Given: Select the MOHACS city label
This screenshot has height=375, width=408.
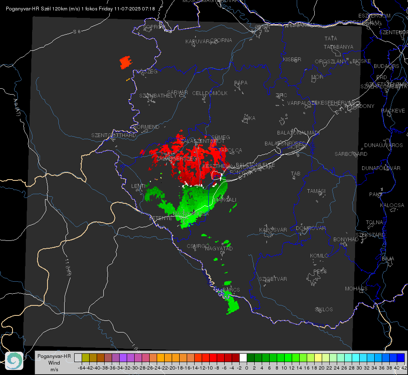Looking at the screenshot, I should [356, 288].
